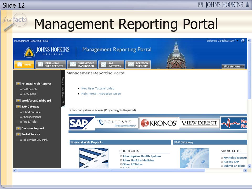Image resolution: width=252 pixels, height=189 pixels.
Task: Click Tell us what you think
Action: (35, 140)
